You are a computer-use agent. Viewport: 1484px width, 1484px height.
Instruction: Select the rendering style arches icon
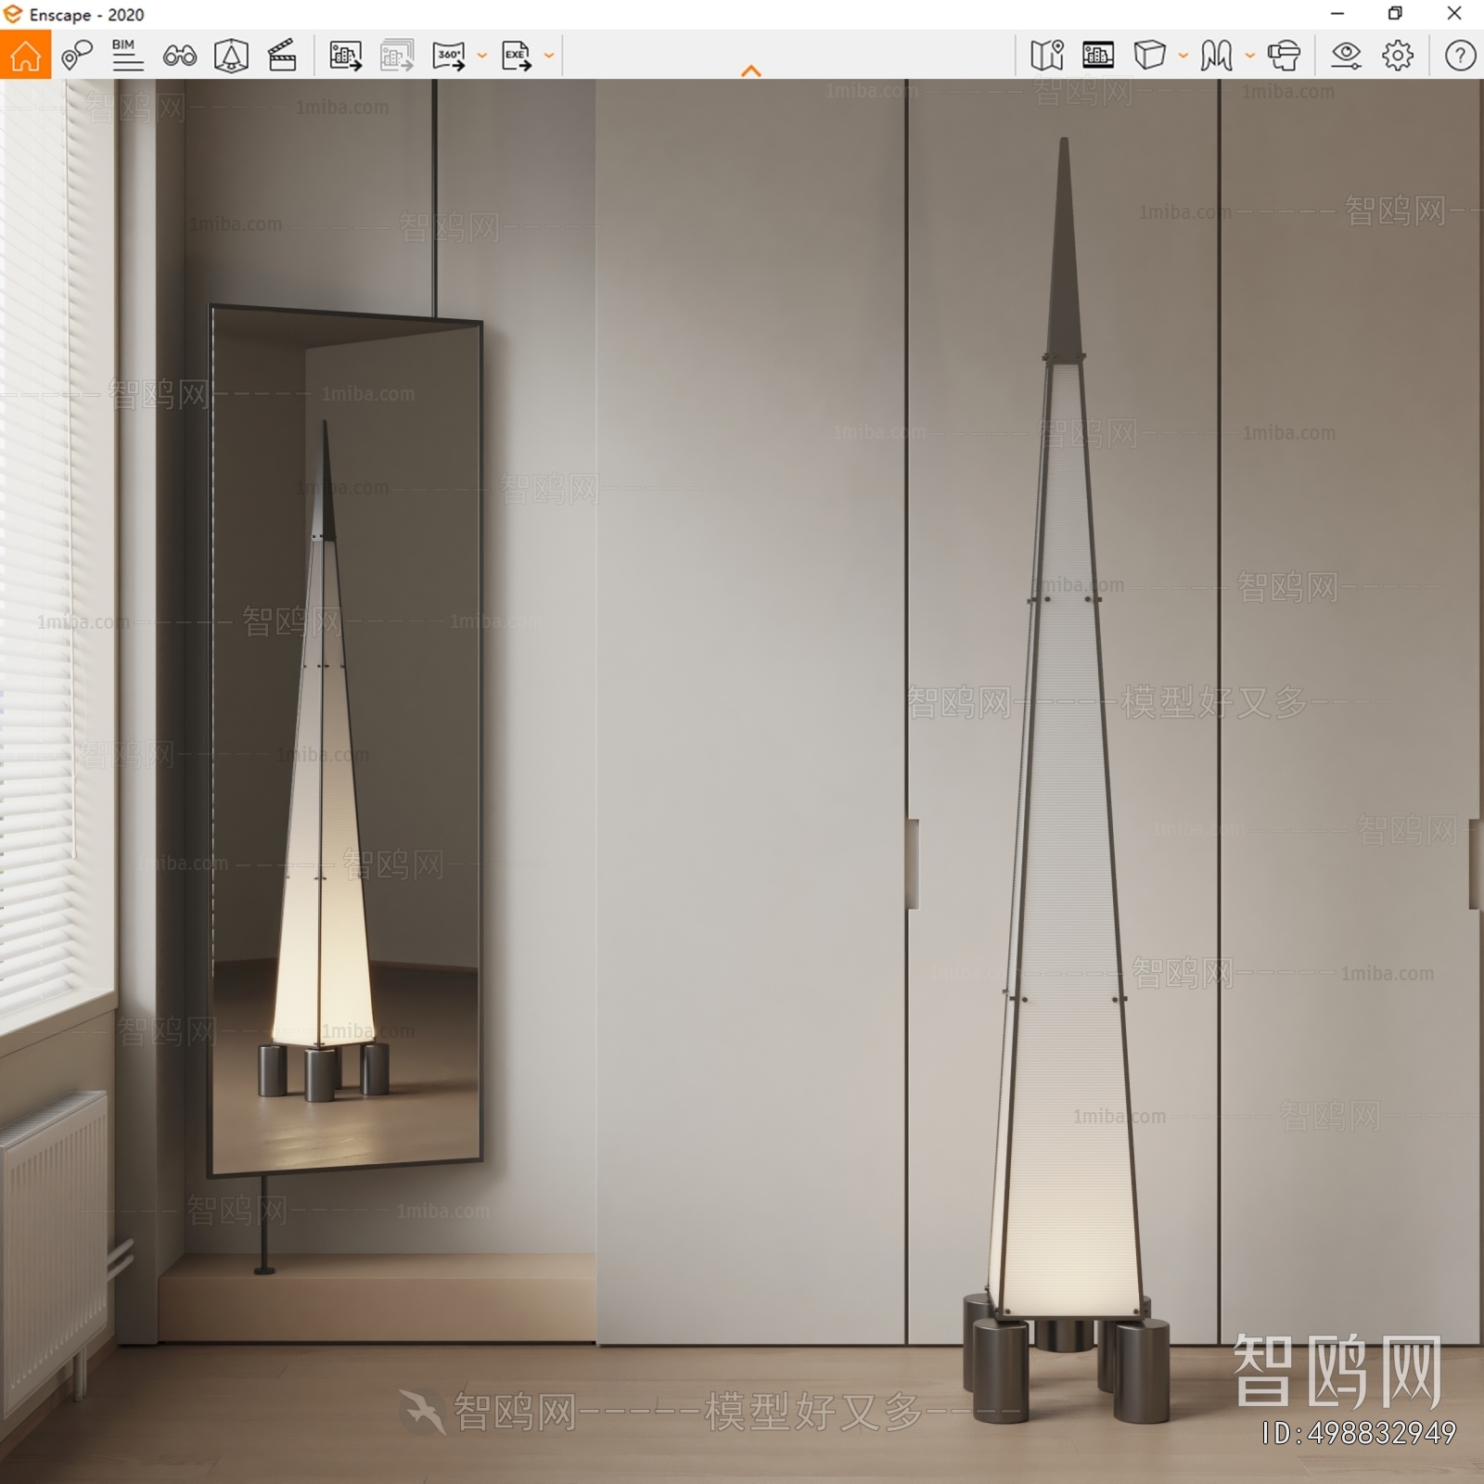point(1216,56)
